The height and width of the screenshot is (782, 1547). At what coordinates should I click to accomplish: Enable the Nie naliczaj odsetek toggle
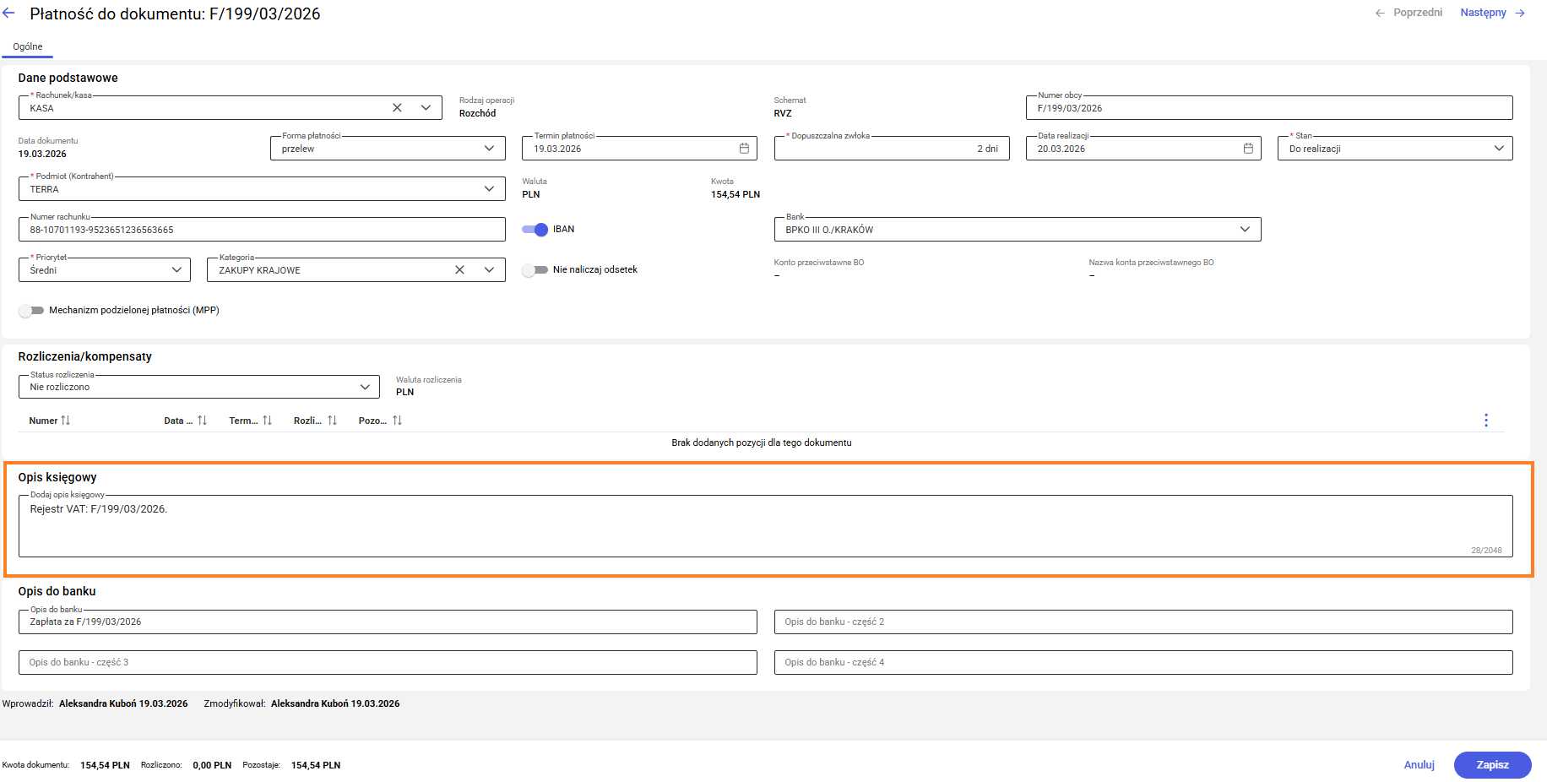click(x=535, y=270)
